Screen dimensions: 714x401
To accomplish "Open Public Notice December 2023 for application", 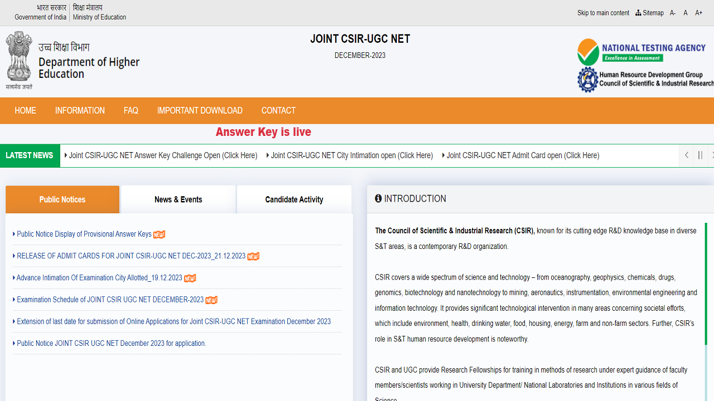I will pyautogui.click(x=111, y=343).
